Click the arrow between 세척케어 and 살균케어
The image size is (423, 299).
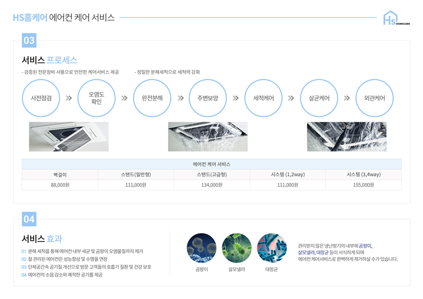pos(291,98)
